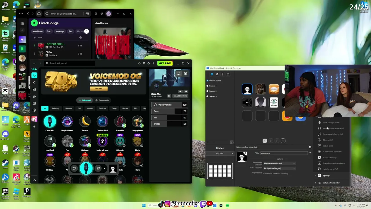Adjust the Bass slider
Image resolution: width=371 pixels, height=209 pixels.
pos(170,111)
